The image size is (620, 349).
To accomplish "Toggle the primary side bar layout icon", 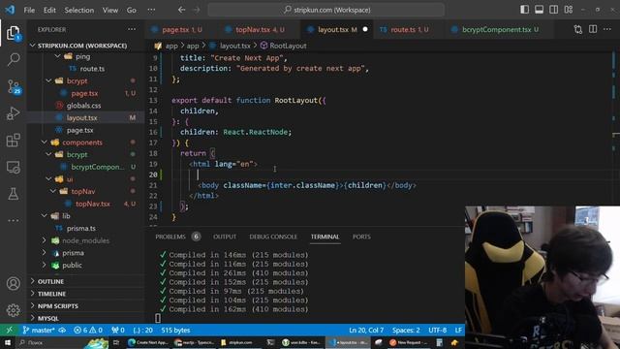I will coord(524,10).
